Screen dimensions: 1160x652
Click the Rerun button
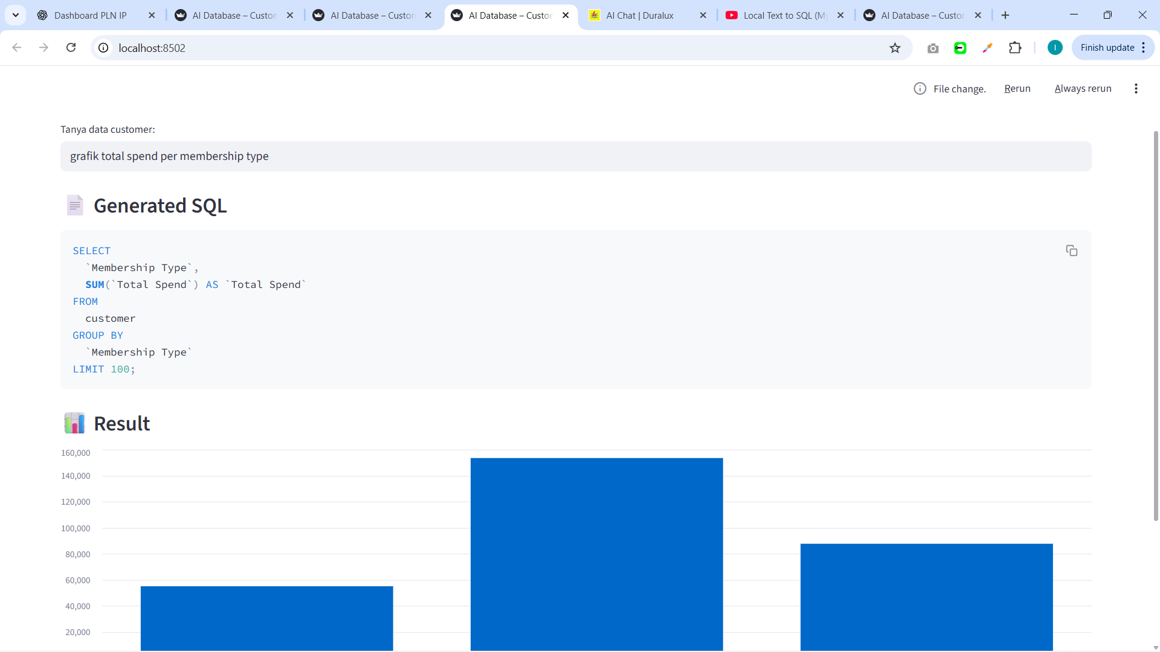pyautogui.click(x=1017, y=89)
